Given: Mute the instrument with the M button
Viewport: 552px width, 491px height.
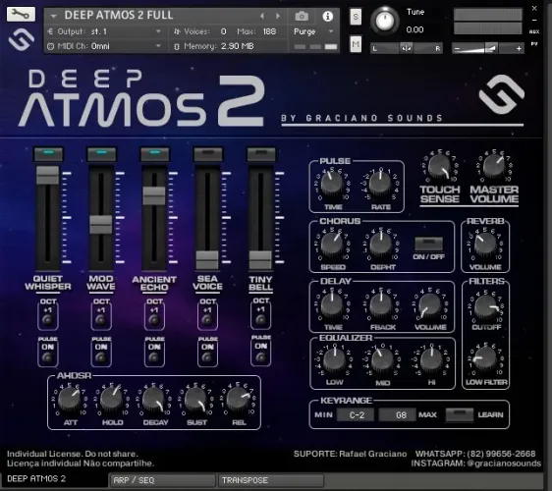Looking at the screenshot, I should [356, 44].
